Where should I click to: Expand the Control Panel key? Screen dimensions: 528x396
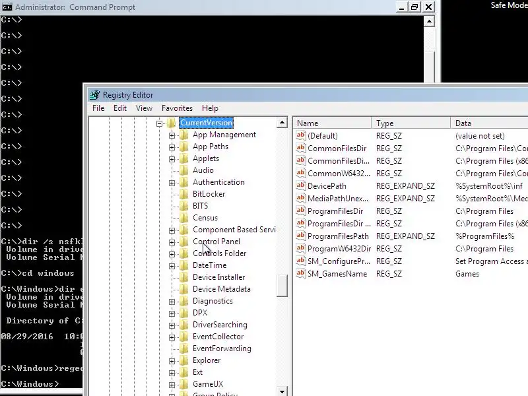pos(172,242)
